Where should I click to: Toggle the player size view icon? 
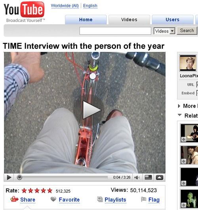tap(148, 178)
